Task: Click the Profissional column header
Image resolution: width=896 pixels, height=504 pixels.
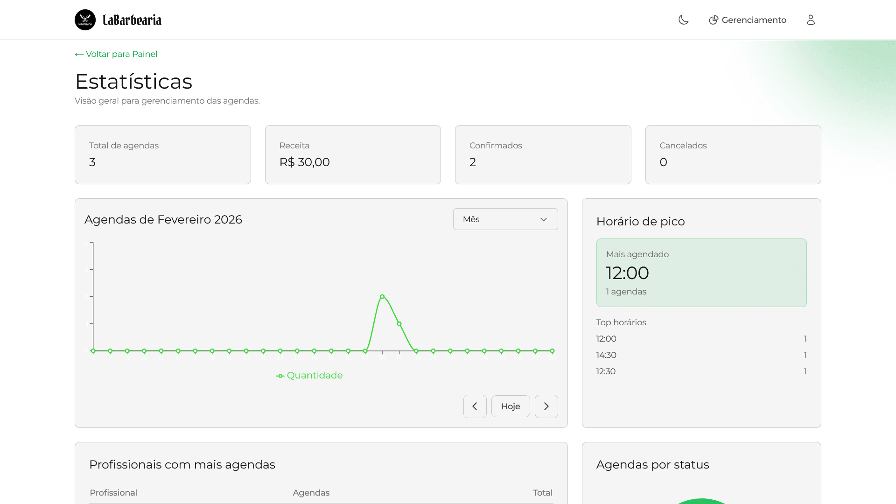Action: [113, 493]
